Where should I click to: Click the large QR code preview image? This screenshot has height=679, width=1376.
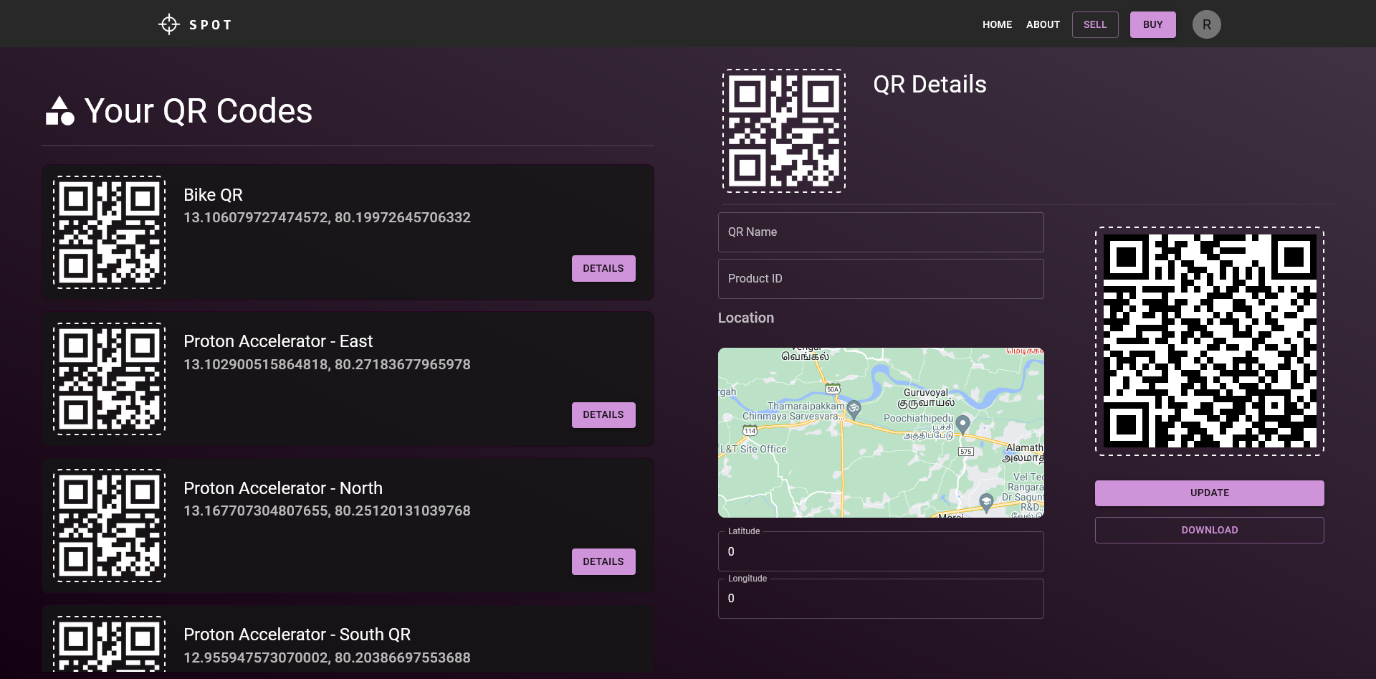1210,341
